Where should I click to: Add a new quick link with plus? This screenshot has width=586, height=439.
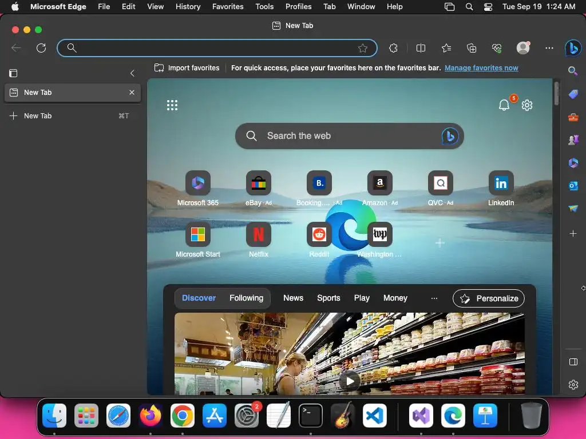(x=440, y=243)
